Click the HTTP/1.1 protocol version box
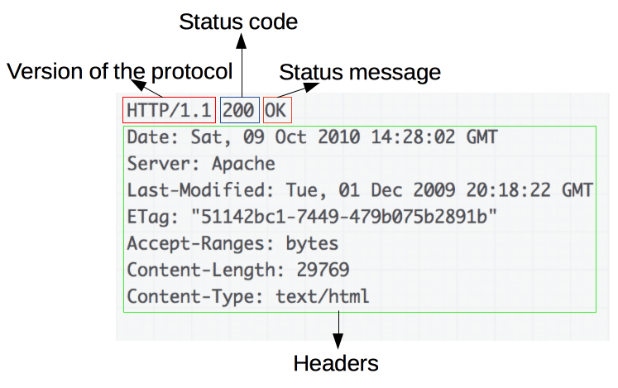Screen dimensions: 618x388 169,110
